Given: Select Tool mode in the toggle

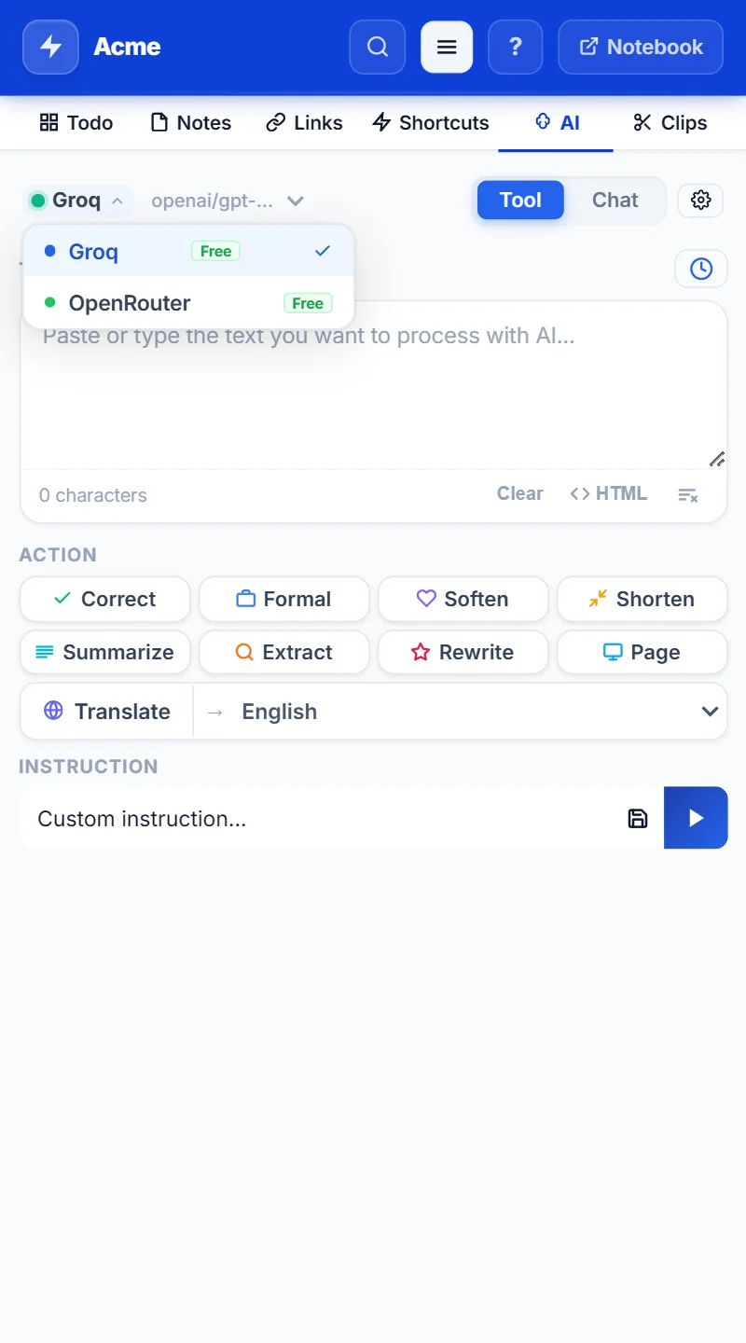Looking at the screenshot, I should click(520, 200).
